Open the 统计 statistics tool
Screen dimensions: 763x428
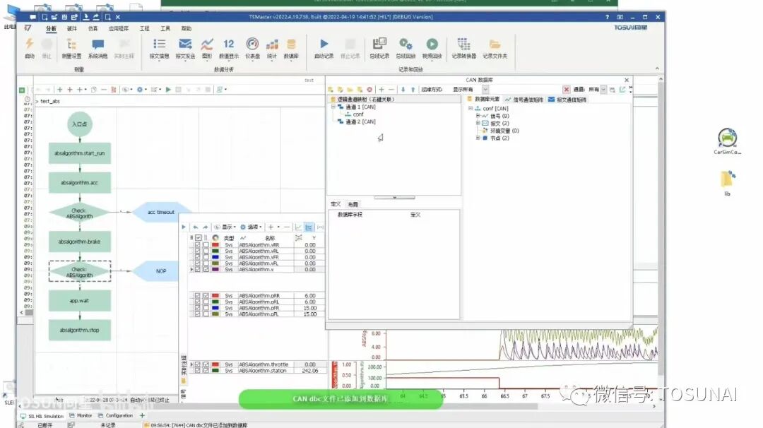tap(272, 48)
